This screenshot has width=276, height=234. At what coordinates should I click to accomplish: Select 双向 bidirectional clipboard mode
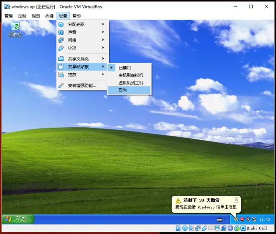(x=129, y=90)
